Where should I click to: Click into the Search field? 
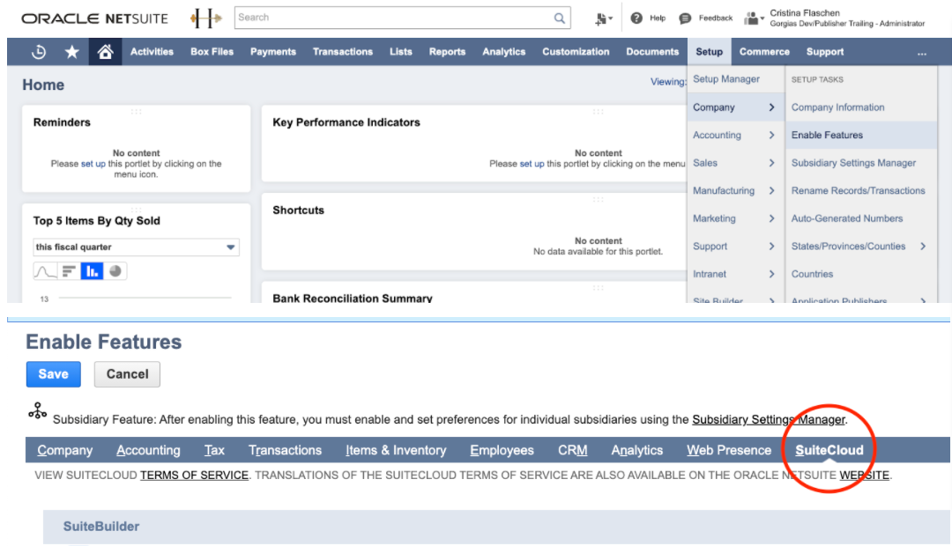[395, 18]
